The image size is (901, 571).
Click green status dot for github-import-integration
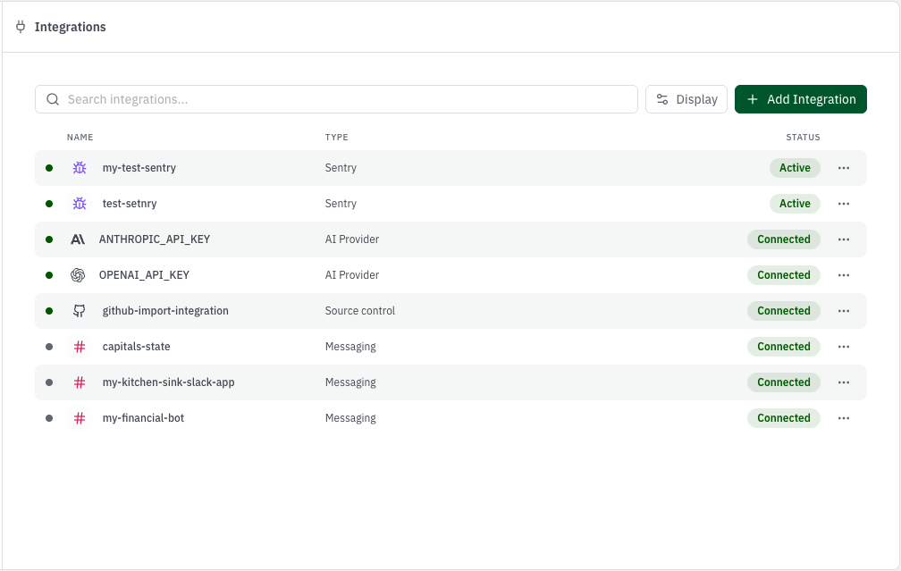49,311
